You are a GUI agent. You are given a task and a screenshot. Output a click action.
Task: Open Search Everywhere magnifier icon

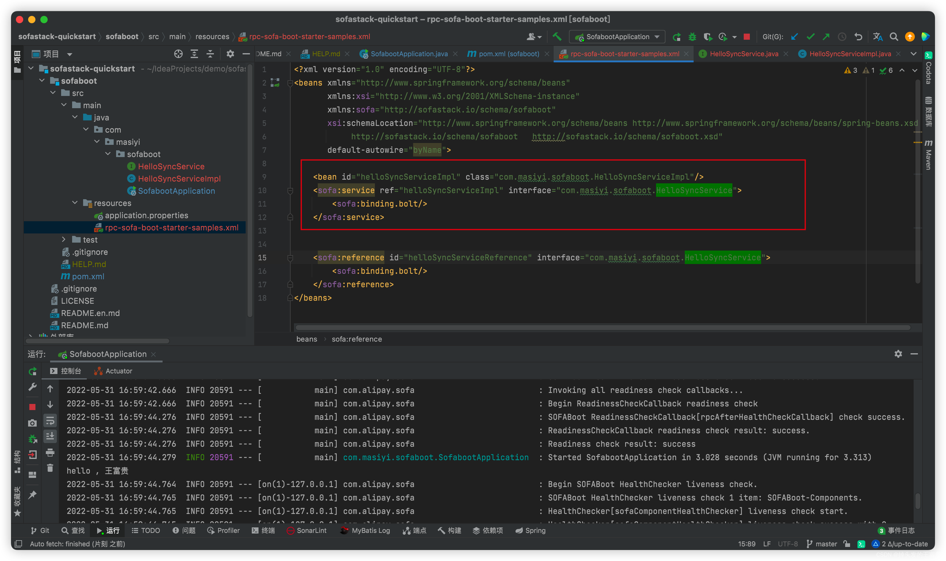[x=893, y=37]
